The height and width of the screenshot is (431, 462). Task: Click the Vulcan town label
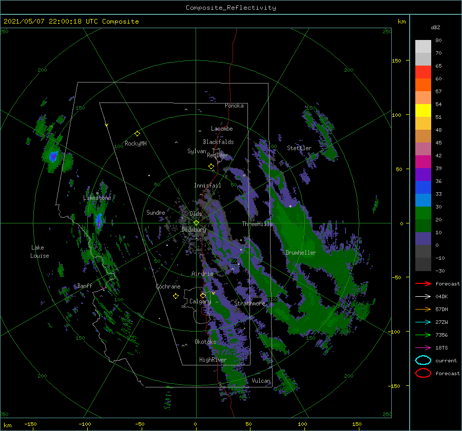(x=261, y=381)
